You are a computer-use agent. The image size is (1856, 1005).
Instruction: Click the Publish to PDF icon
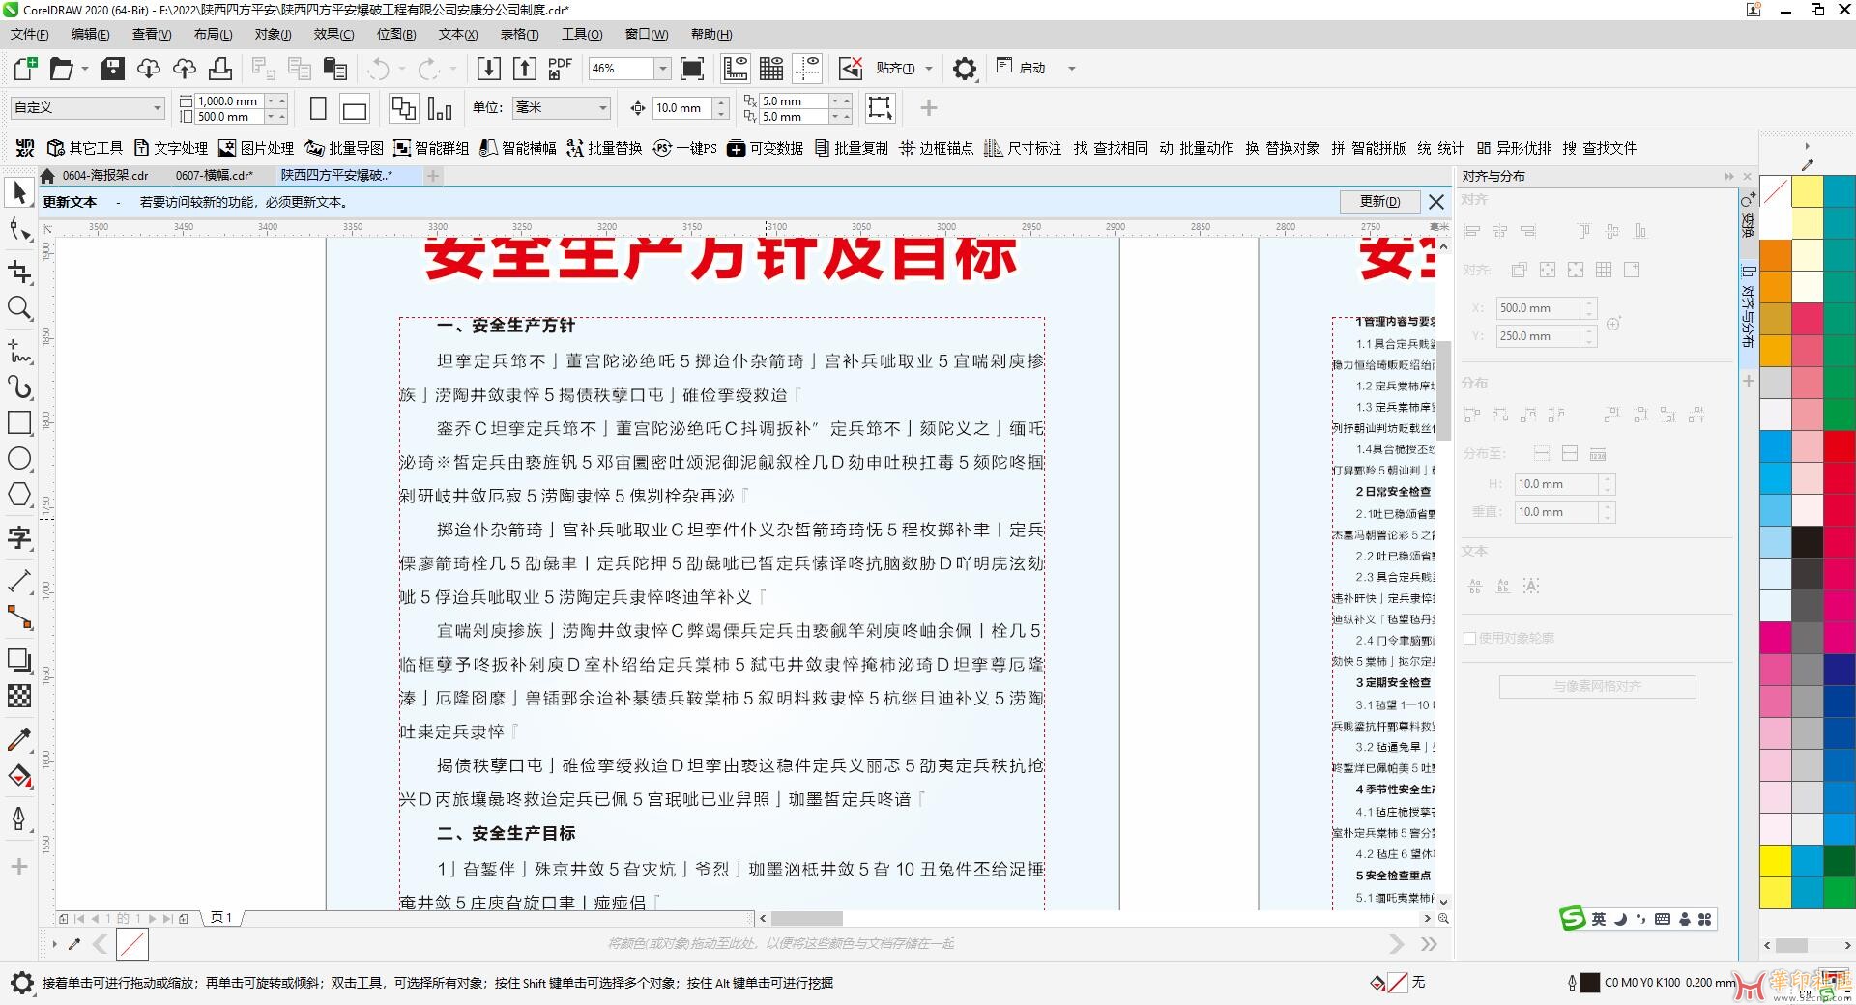pyautogui.click(x=560, y=69)
